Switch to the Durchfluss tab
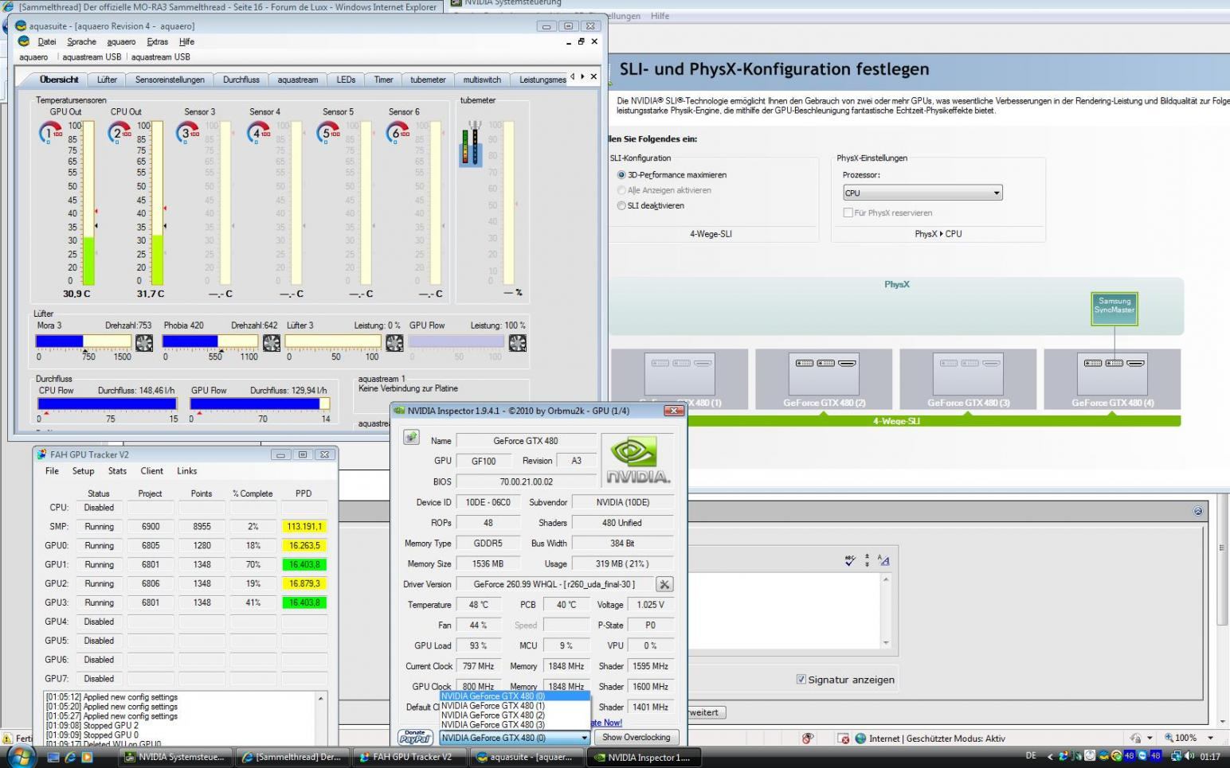Image resolution: width=1230 pixels, height=768 pixels. click(x=241, y=80)
